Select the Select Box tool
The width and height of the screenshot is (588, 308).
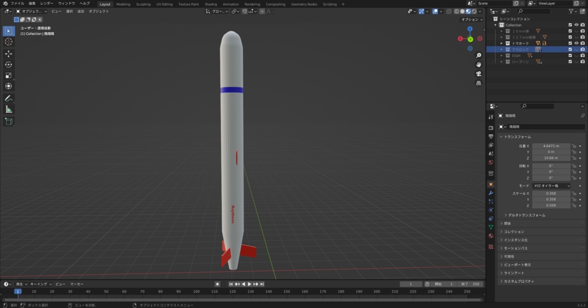coord(9,31)
